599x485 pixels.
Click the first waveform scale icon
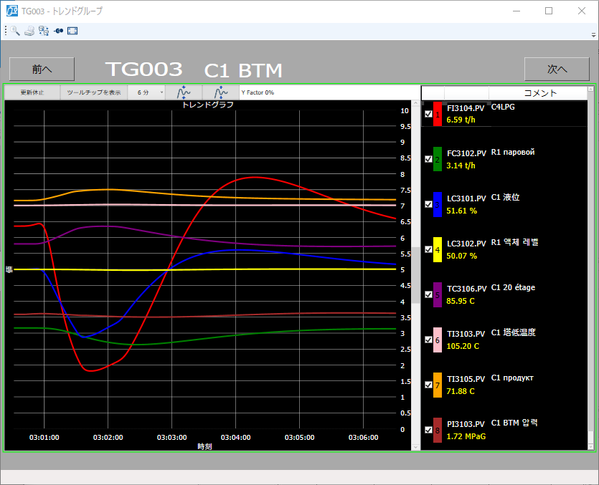point(184,92)
